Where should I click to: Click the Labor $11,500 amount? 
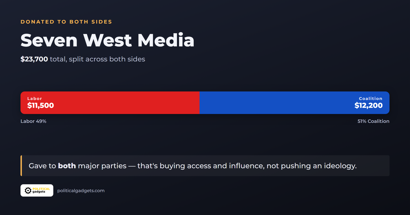tap(41, 105)
